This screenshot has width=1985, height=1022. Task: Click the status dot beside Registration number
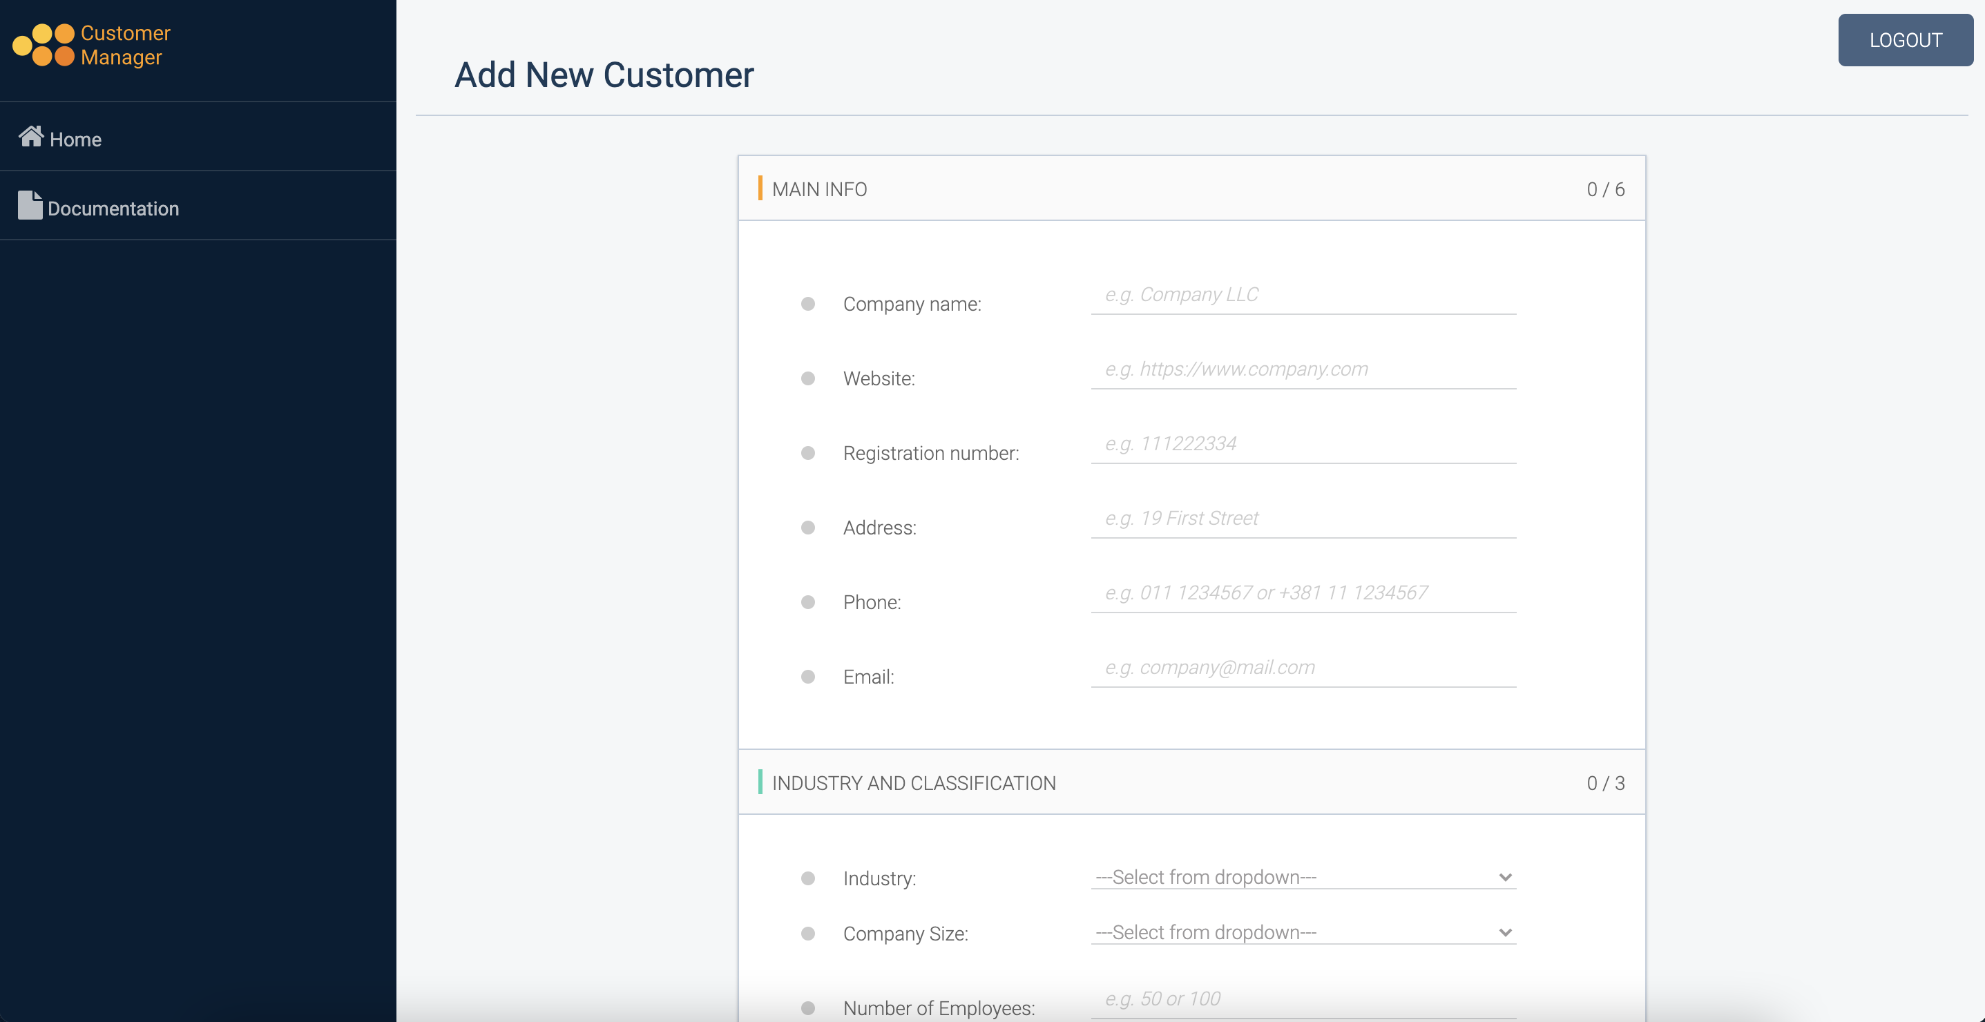click(807, 453)
